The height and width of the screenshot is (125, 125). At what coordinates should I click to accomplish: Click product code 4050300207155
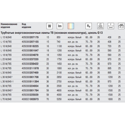pos(30,42)
